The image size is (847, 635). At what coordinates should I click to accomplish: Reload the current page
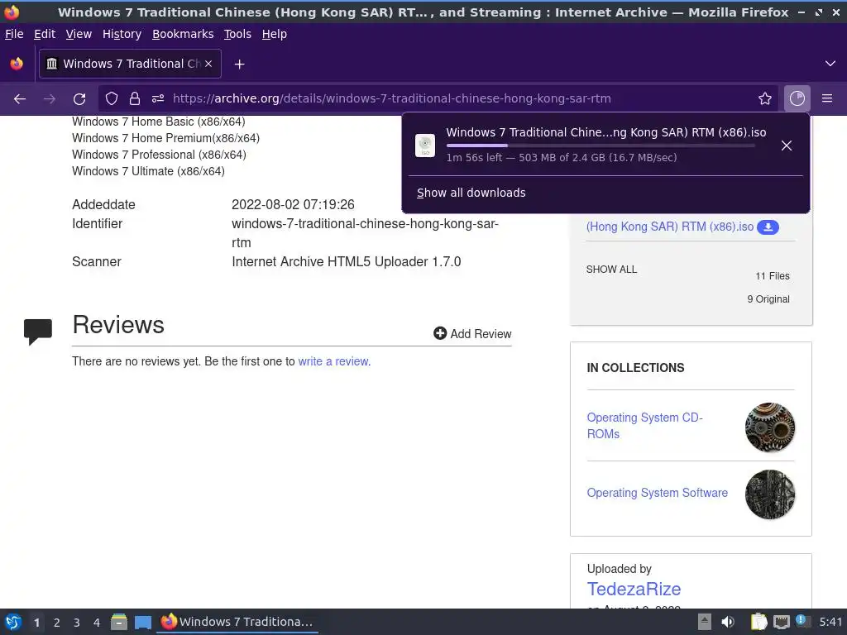point(79,99)
